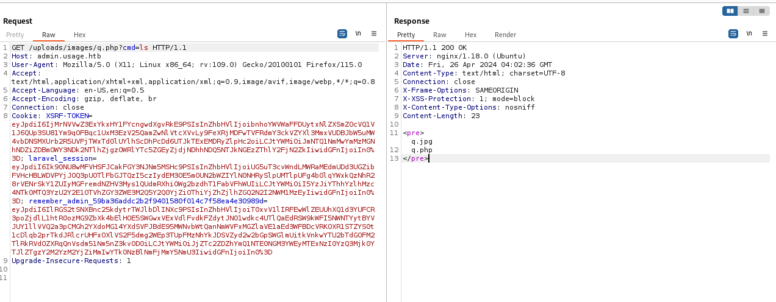Click 'Connection: close' in the Response pane
This screenshot has width=776, height=302.
(439, 82)
